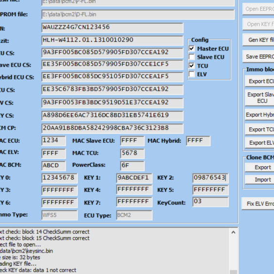Click the TCU CS field starting EE35C6783FB3
Viewport: 274px width, 274px height.
112,90
